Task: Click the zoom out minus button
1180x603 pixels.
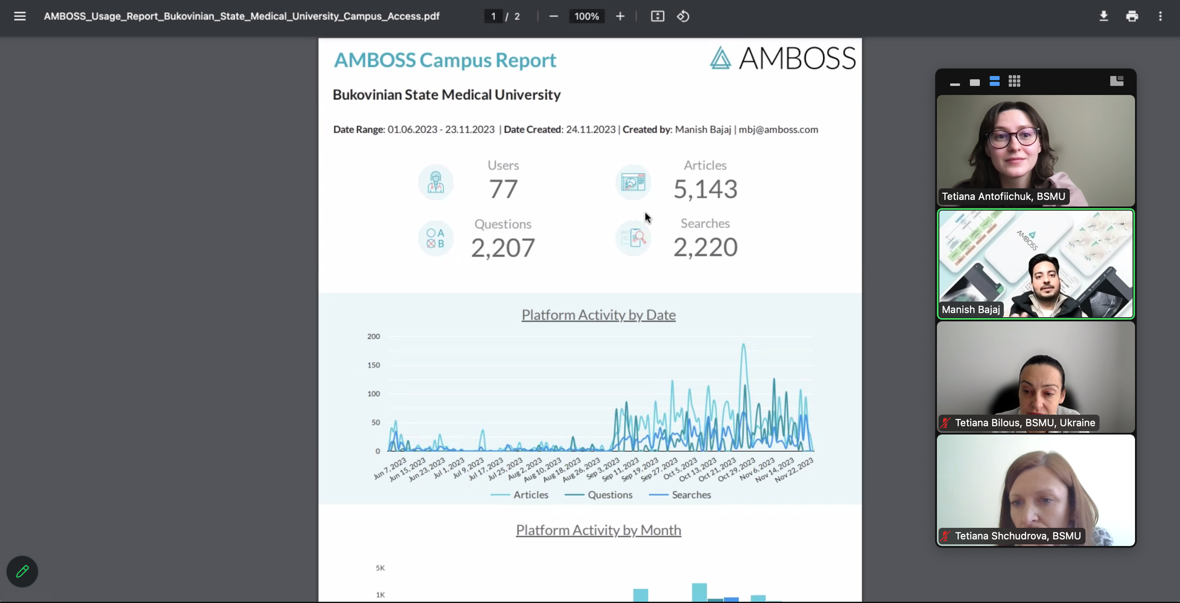Action: tap(553, 17)
